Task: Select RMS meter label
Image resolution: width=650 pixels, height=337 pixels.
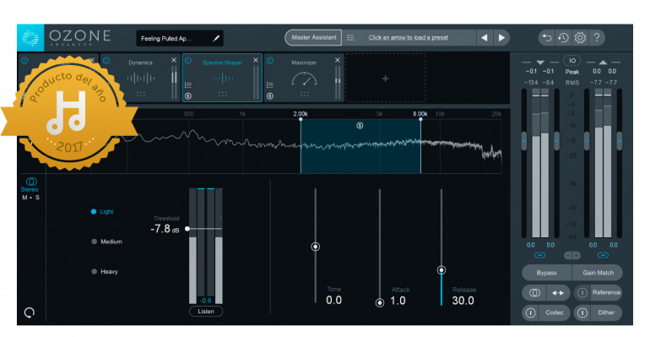Action: [572, 83]
